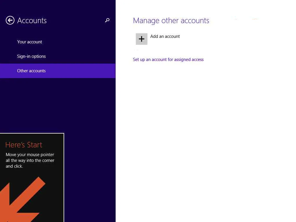Click the Manage other accounts heading
296x222 pixels.
[x=171, y=21]
